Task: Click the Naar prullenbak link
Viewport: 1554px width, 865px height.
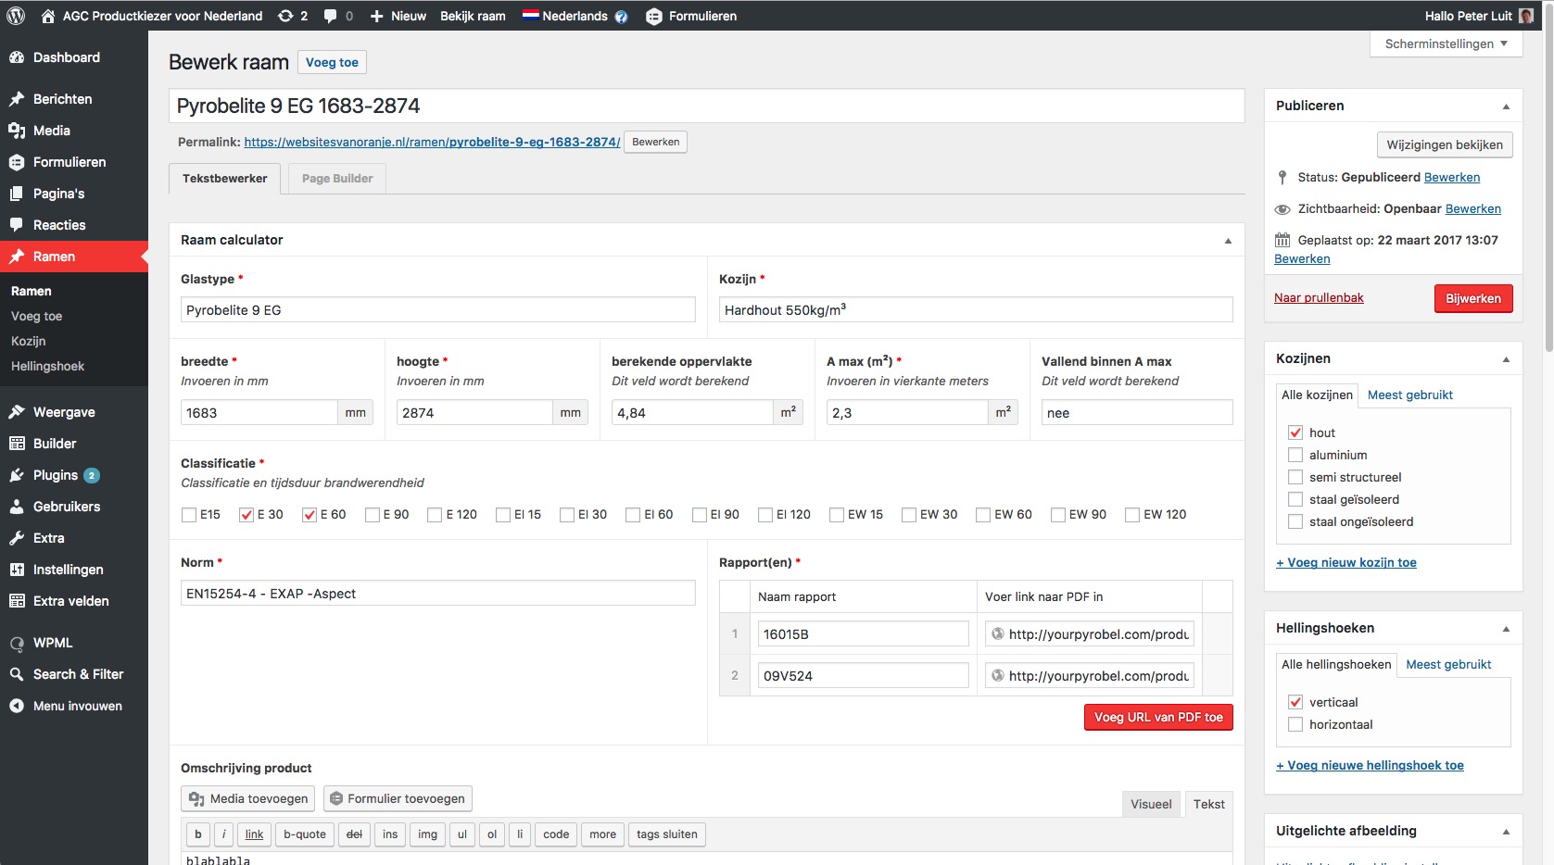Action: (x=1319, y=297)
